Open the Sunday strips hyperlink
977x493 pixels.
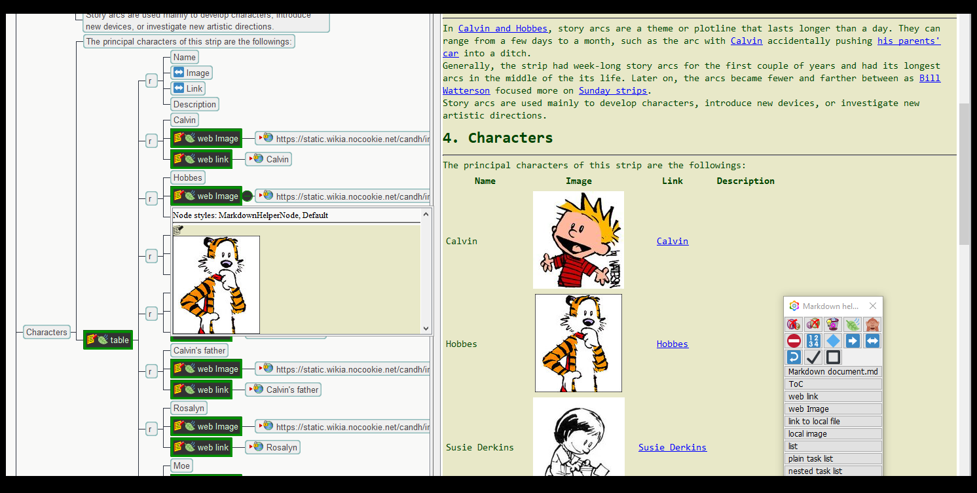tap(613, 90)
